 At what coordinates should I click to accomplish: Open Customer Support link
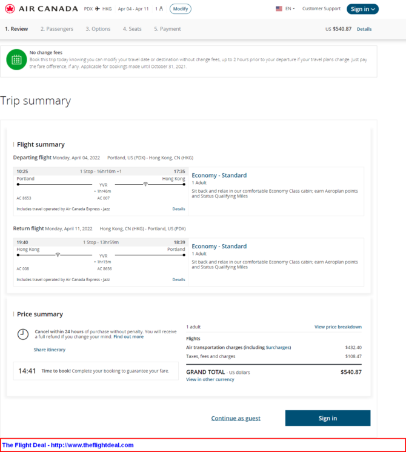pos(321,8)
